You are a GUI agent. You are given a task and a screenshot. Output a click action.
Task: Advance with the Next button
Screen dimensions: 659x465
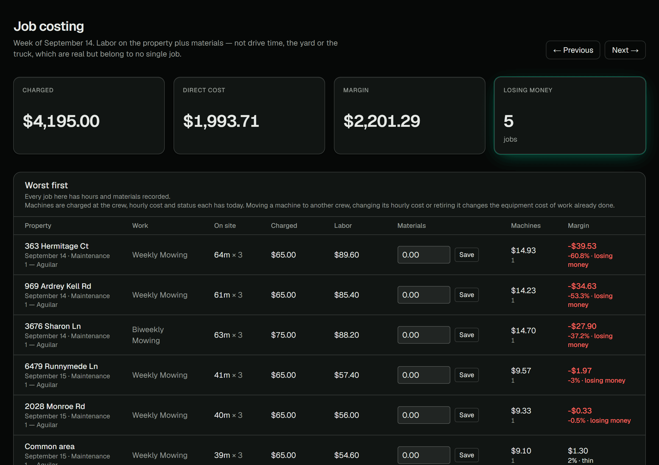[625, 50]
